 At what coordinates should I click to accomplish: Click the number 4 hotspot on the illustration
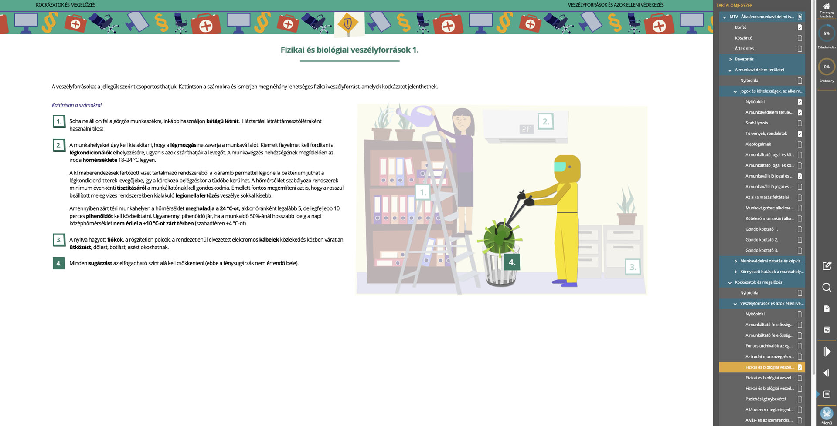[512, 262]
